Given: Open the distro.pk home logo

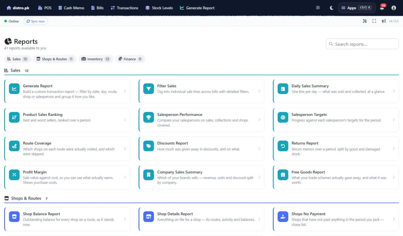Looking at the screenshot, I should coord(18,8).
